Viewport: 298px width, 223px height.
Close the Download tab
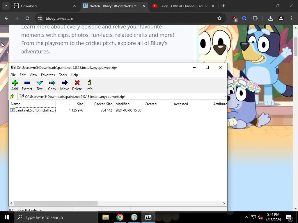pos(74,6)
